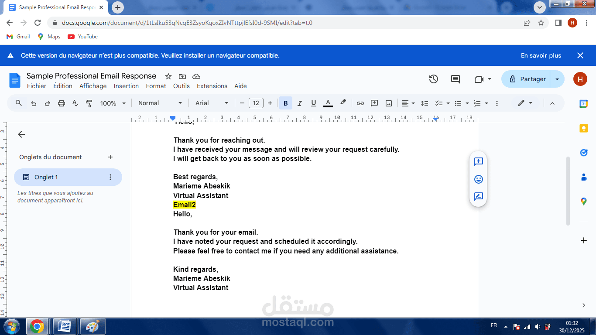596x335 pixels.
Task: Open more toolbar options
Action: click(498, 103)
